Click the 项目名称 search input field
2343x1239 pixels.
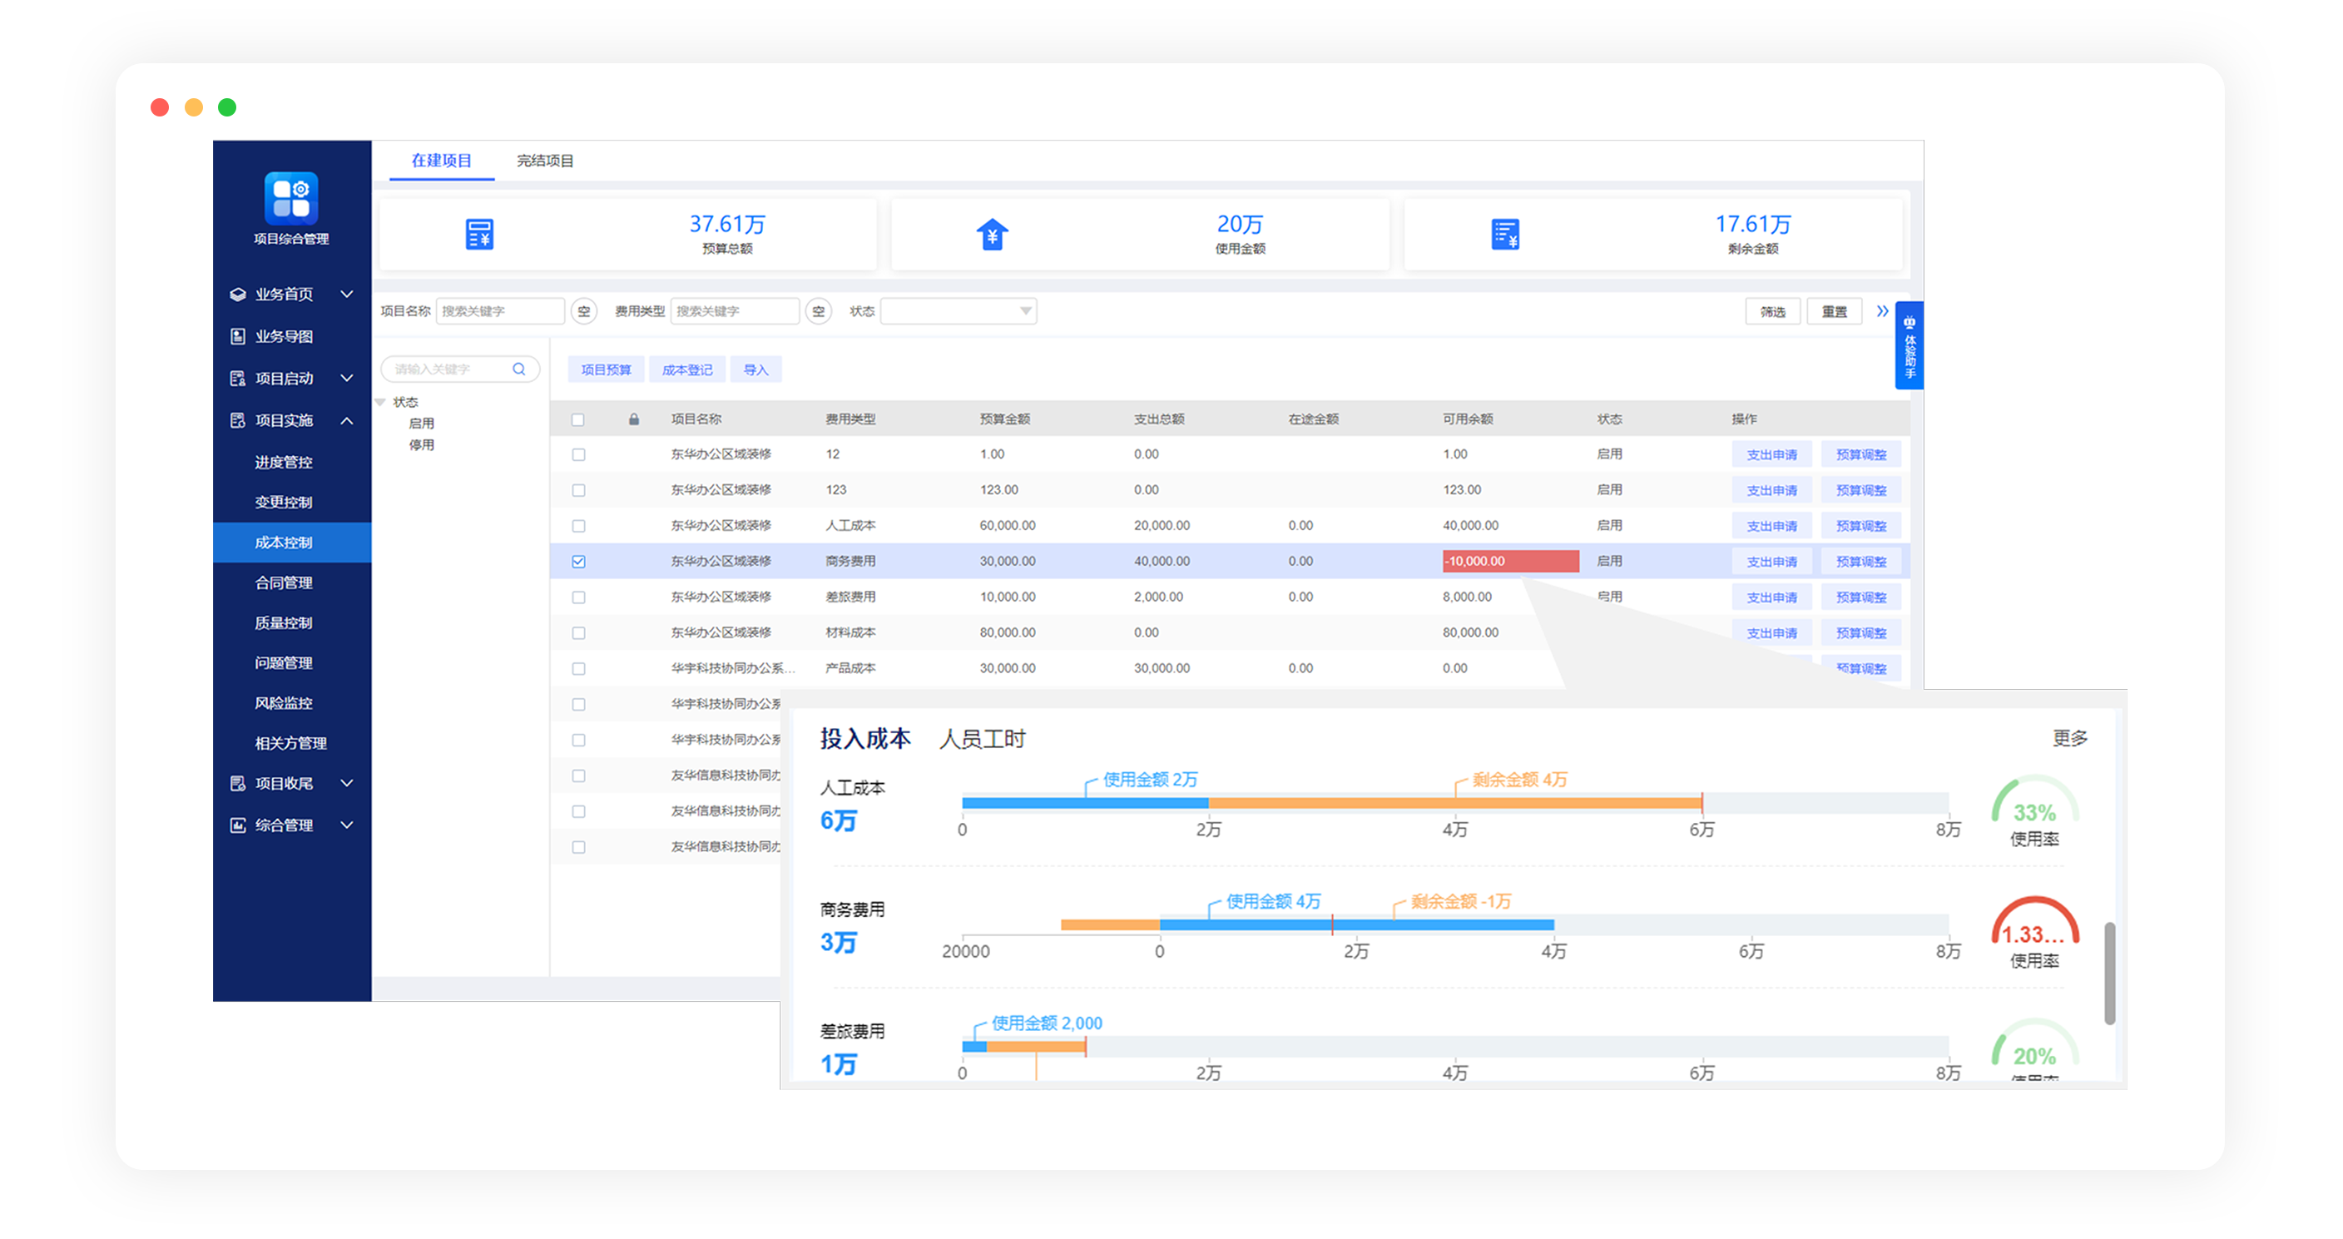pos(499,311)
